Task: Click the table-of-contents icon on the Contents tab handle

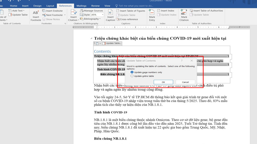Action: point(97,44)
